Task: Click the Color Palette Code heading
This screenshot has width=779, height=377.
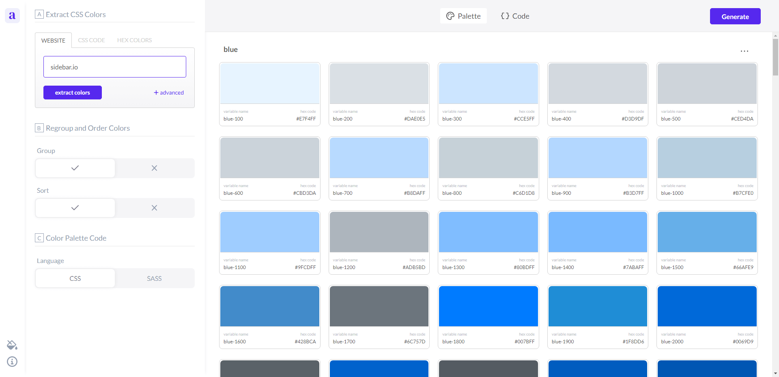Action: coord(76,238)
